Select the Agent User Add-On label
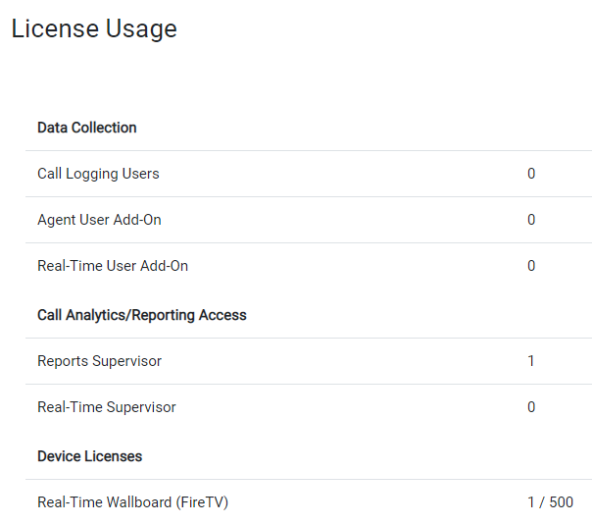592x524 pixels. coord(99,220)
